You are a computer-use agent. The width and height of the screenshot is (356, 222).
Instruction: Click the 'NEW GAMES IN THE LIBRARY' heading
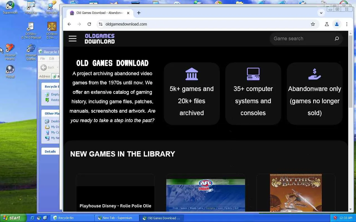(123, 154)
